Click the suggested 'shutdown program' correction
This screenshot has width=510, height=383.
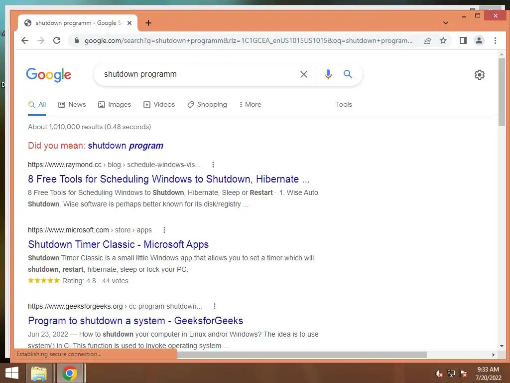[x=126, y=146]
